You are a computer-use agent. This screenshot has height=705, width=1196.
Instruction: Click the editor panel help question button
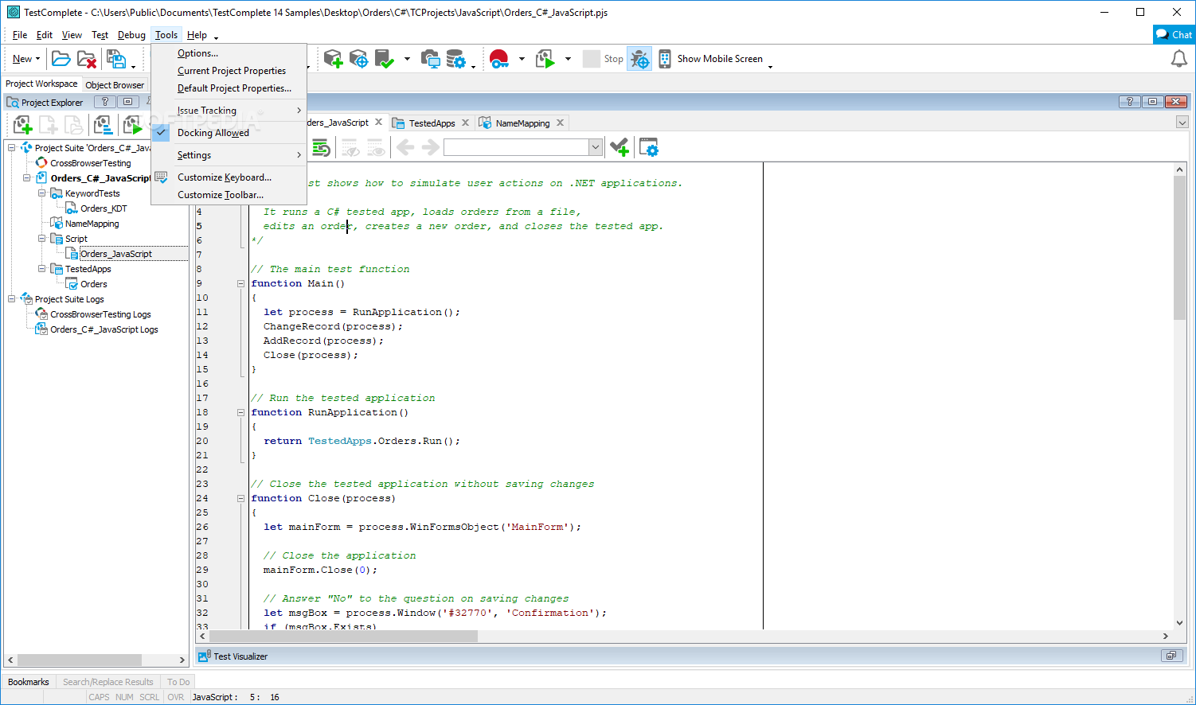pos(1129,101)
